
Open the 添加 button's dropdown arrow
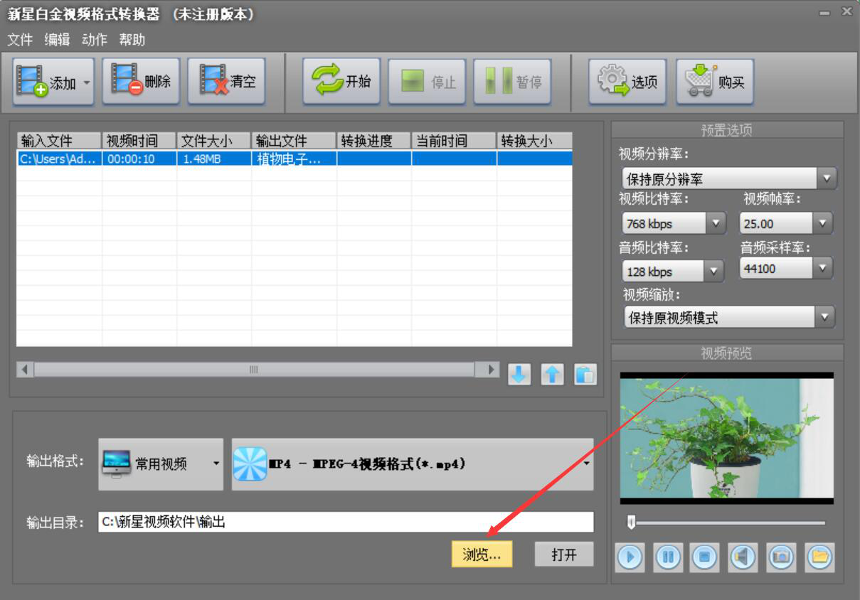87,82
